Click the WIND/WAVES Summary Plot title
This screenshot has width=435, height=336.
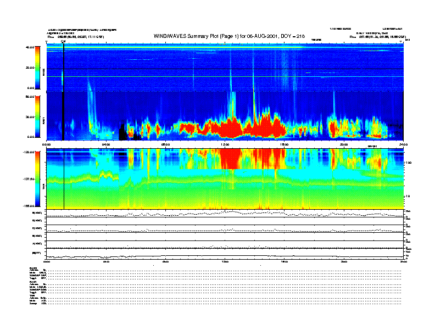229,36
